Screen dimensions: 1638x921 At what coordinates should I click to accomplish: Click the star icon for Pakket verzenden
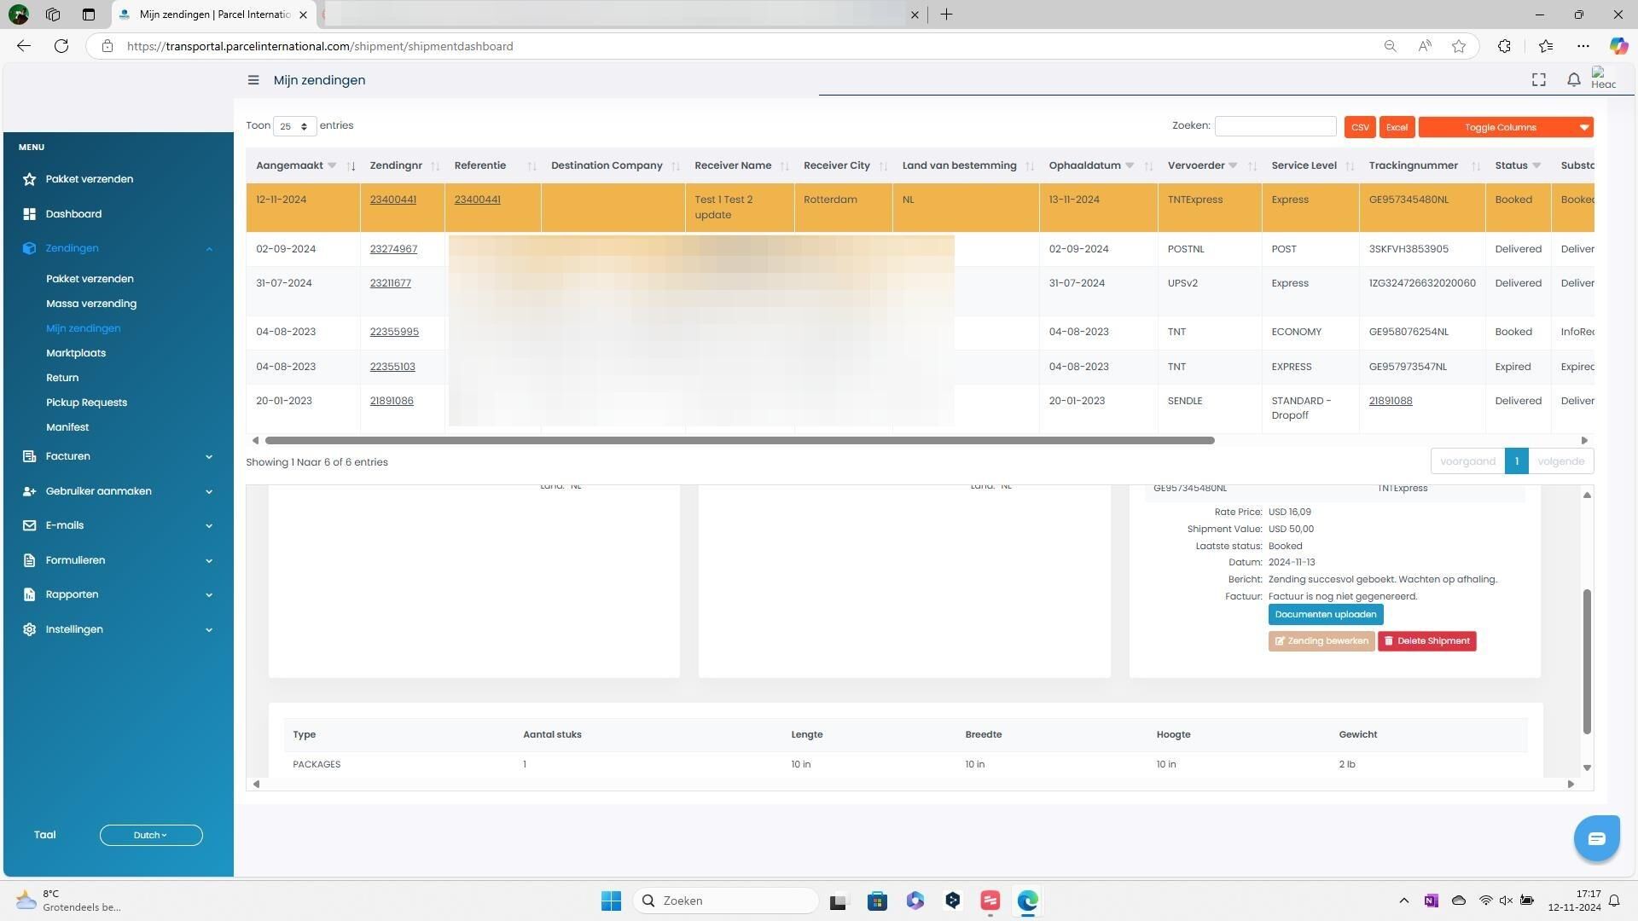(x=30, y=179)
